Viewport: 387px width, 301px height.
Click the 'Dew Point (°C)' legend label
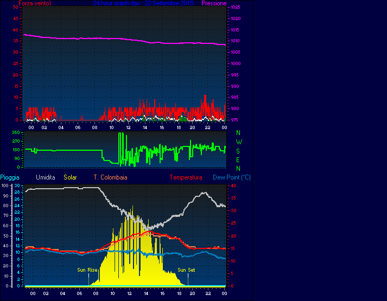[x=232, y=177]
